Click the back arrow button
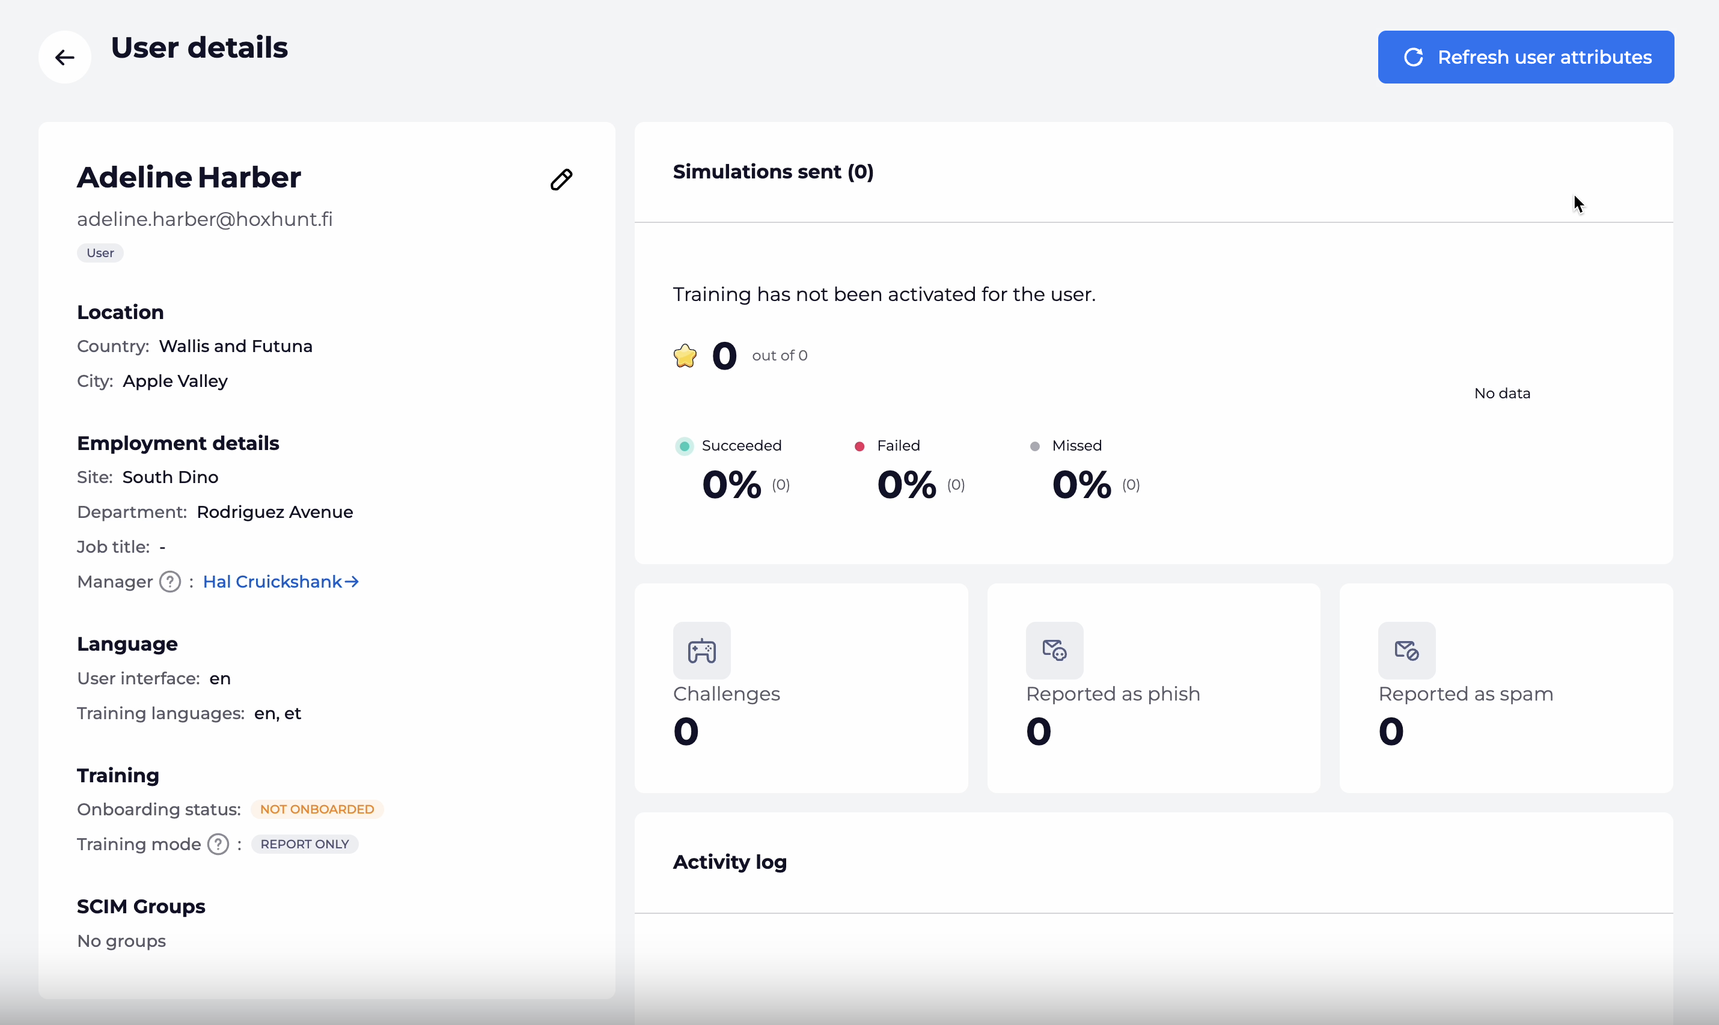Screen dimensions: 1719x1025 [x=64, y=57]
